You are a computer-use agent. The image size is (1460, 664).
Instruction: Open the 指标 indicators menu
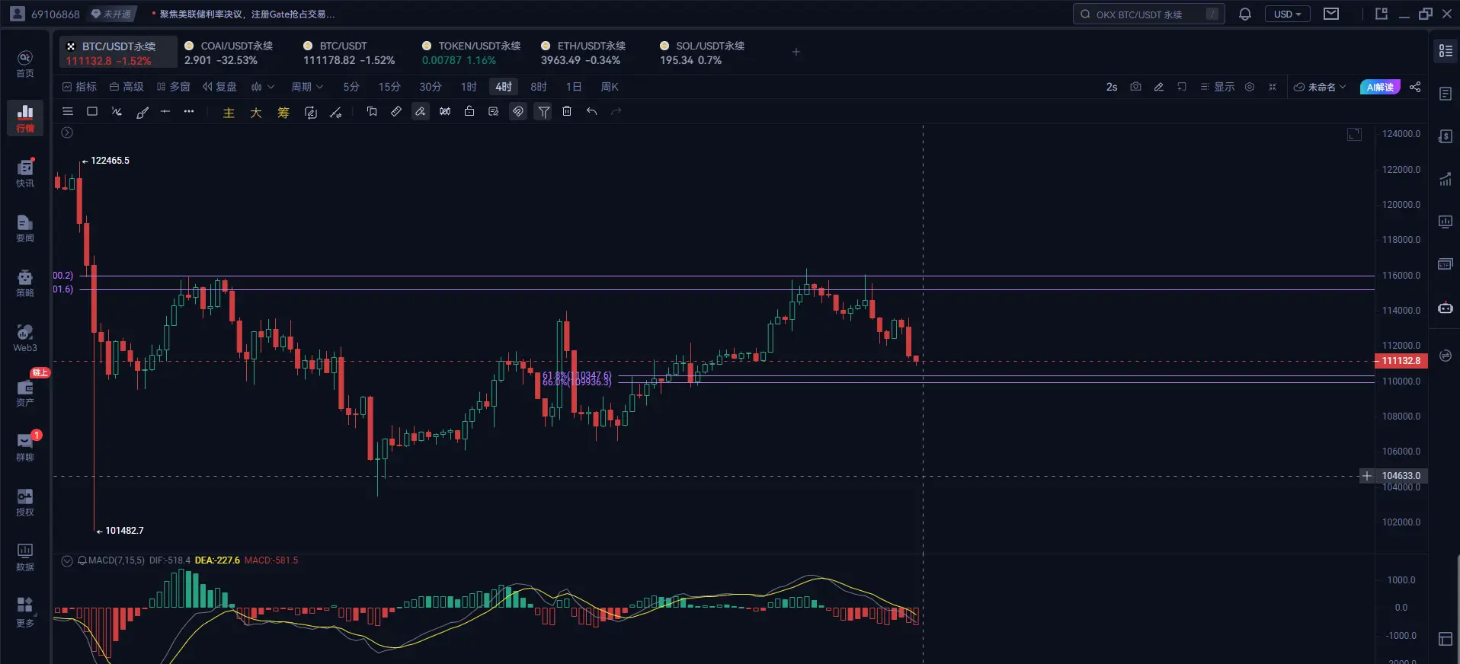pyautogui.click(x=79, y=87)
